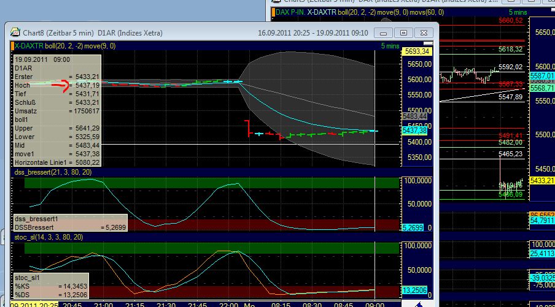
Task: Click the cyan 13,2506 axis label
Action: (x=415, y=290)
